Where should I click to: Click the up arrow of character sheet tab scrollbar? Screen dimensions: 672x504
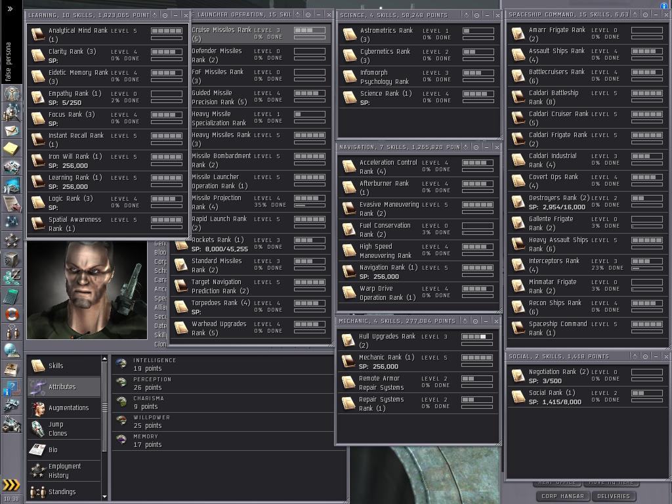104,359
